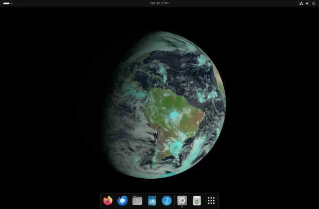Open the Settings gear icon

coord(182,201)
